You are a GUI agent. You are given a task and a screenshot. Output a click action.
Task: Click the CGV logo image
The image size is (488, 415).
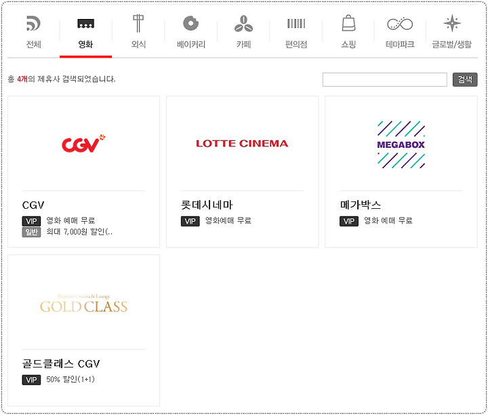[x=83, y=144]
